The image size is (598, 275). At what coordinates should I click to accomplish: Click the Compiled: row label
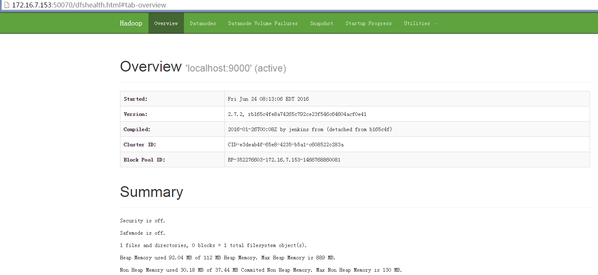click(x=137, y=129)
